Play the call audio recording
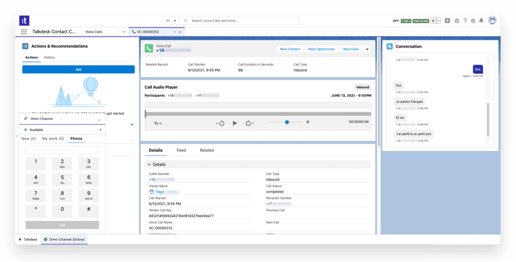 click(235, 123)
